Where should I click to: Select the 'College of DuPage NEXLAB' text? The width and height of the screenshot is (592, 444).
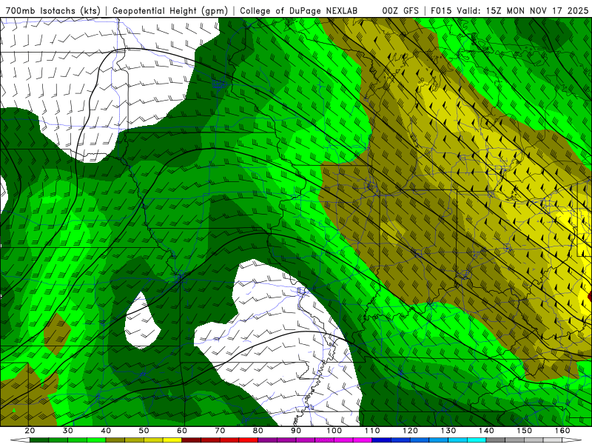(x=299, y=11)
